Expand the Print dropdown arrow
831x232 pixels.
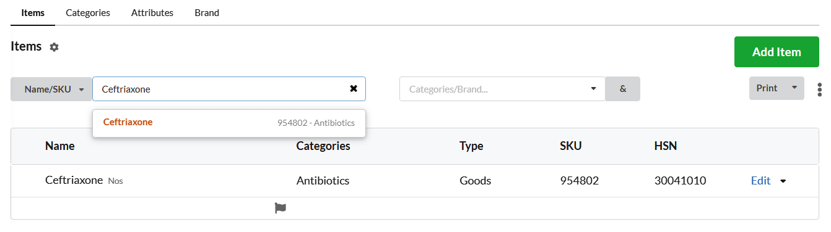tap(794, 88)
